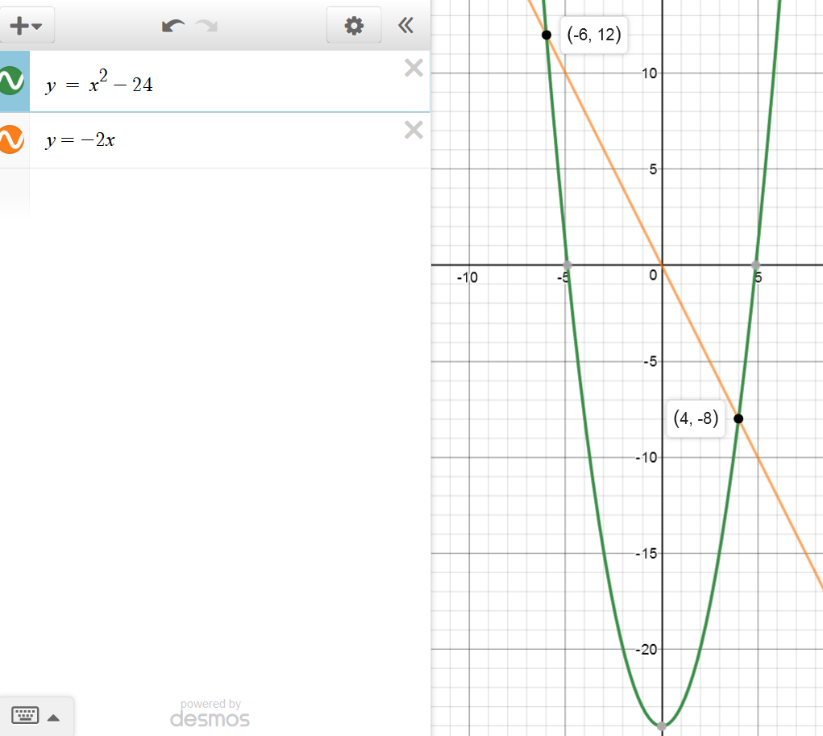Screen dimensions: 823x736
Task: Click the intersection point at (4, -8)
Action: (738, 418)
